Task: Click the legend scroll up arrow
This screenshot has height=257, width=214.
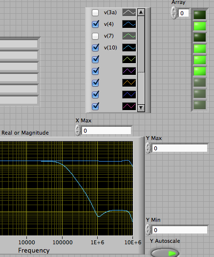Action: 141,12
